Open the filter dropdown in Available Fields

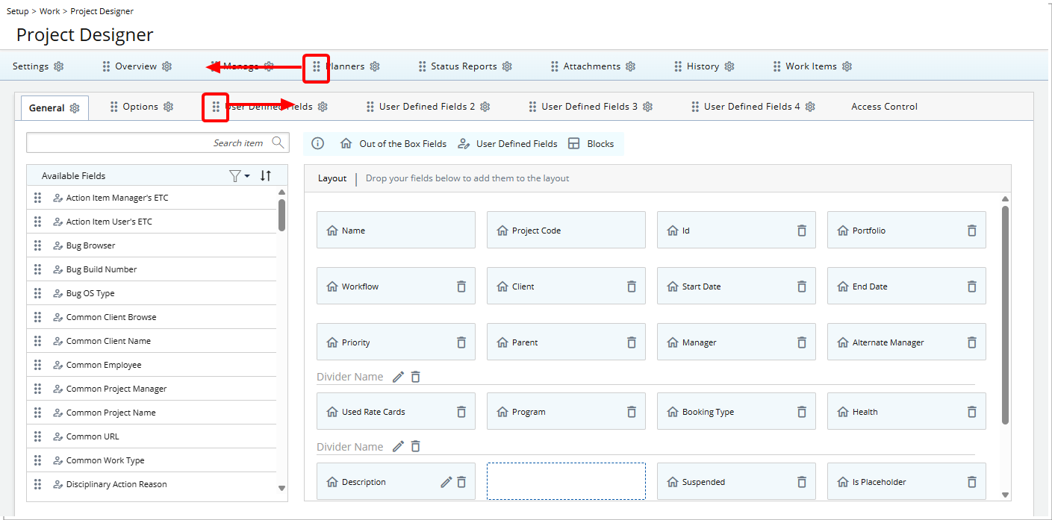239,176
